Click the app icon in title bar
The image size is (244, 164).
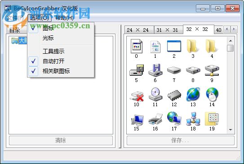pos(8,9)
